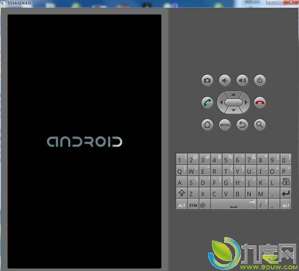
Task: Click the number 5 key
Action: [228, 159]
